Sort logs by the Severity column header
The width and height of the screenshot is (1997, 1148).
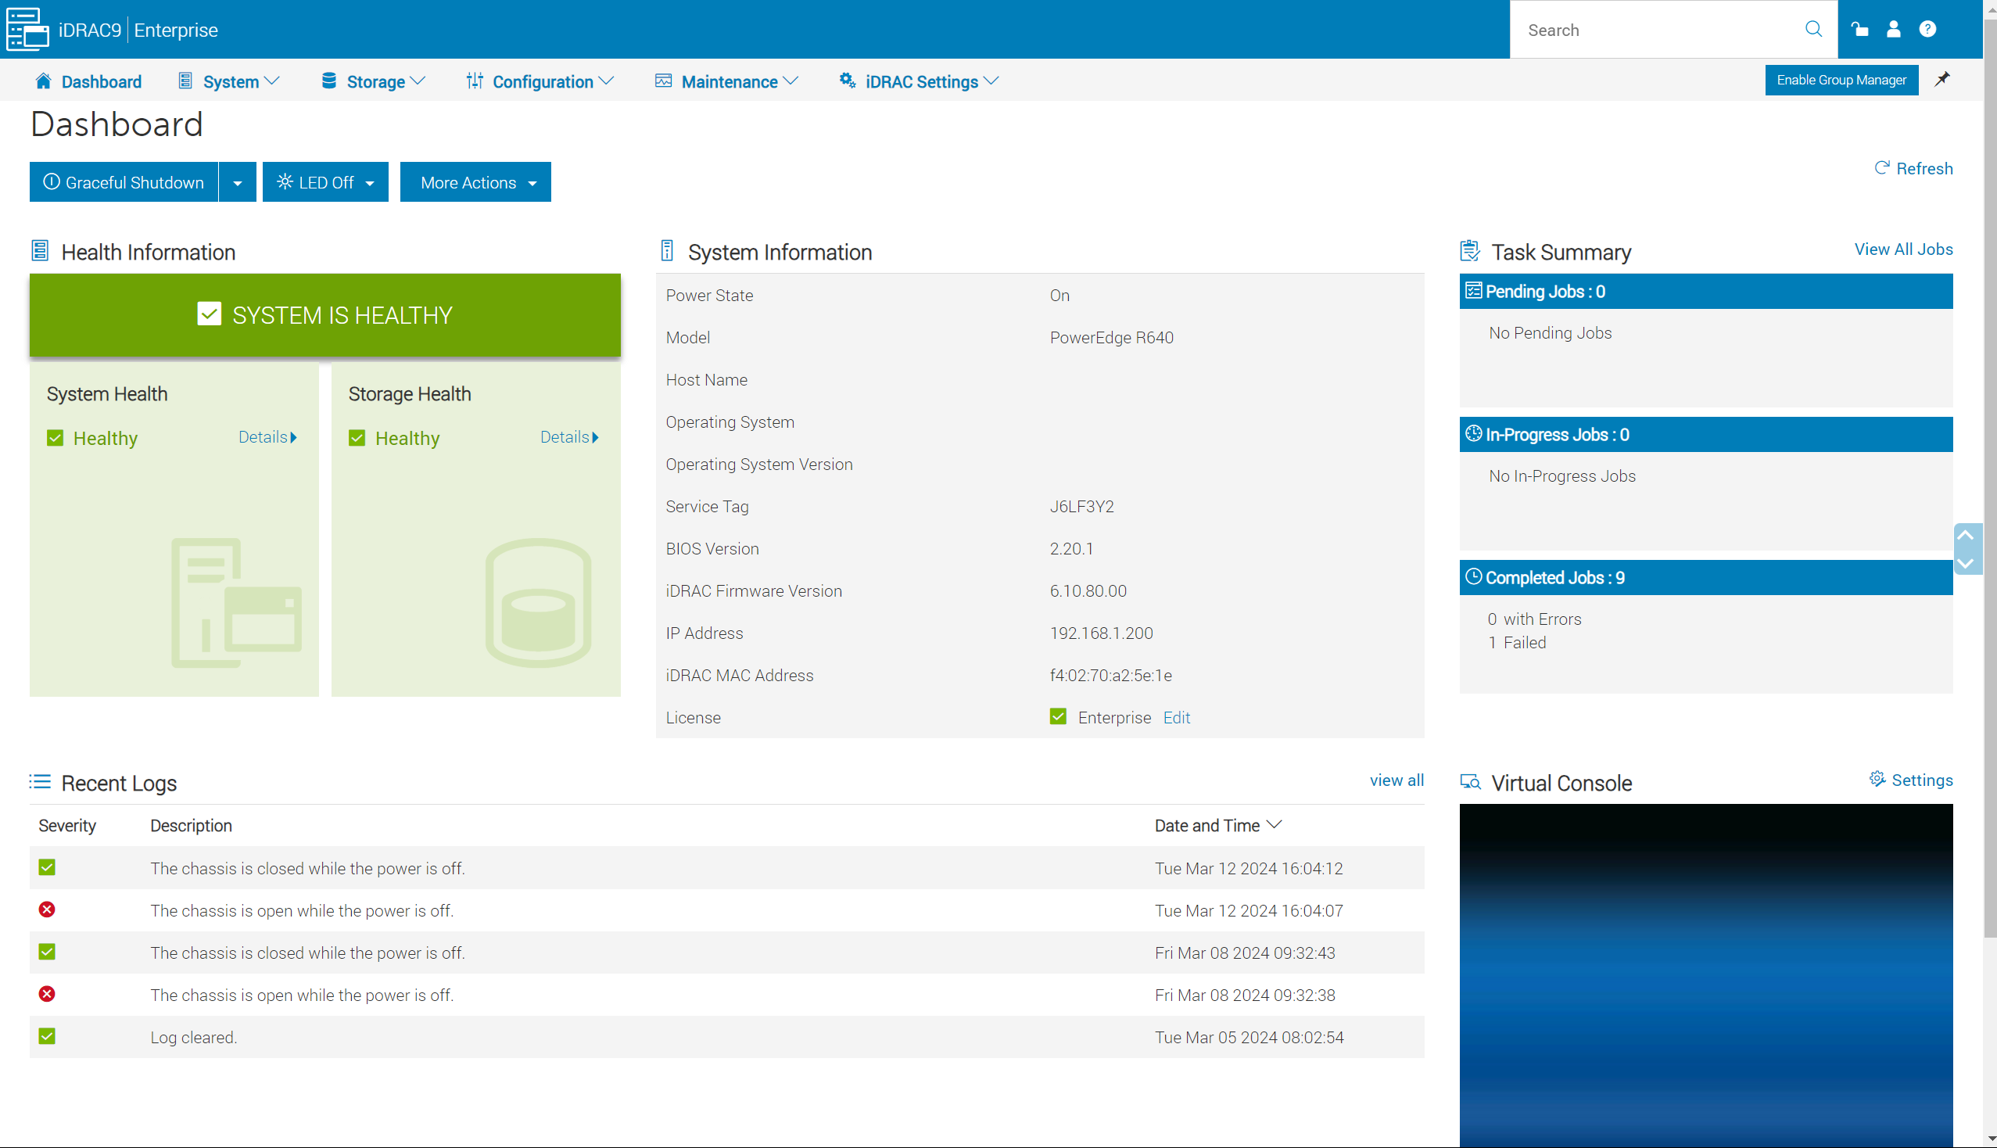coord(67,826)
